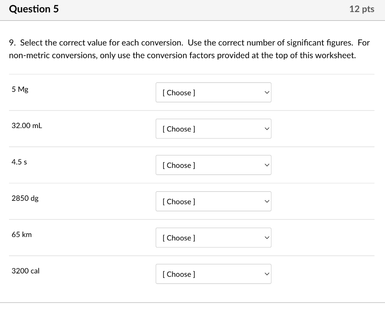The width and height of the screenshot is (385, 311).
Task: Select the Question 5 heading
Action: pyautogui.click(x=34, y=9)
